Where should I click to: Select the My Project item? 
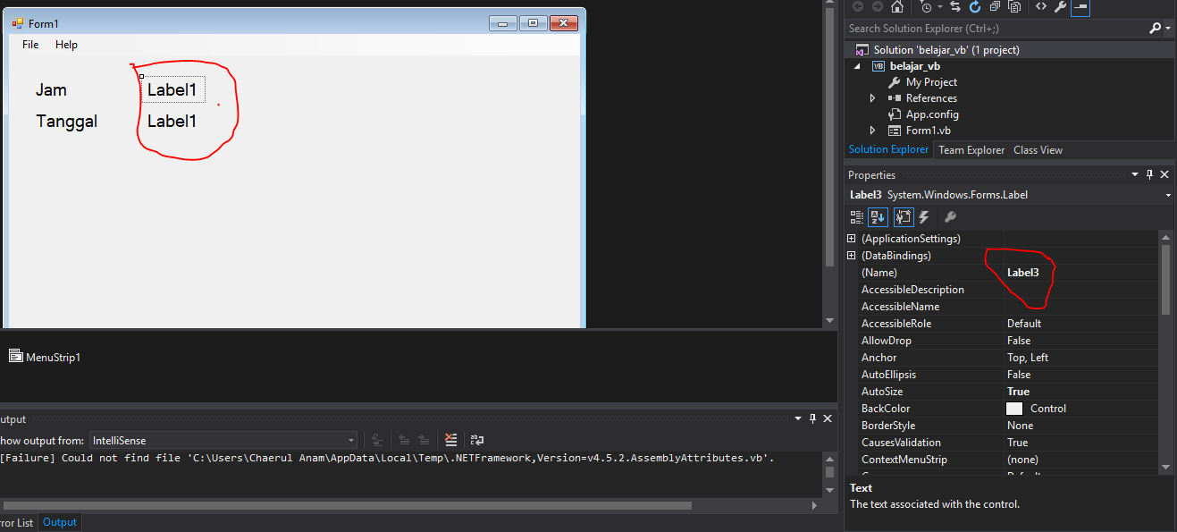[x=931, y=82]
